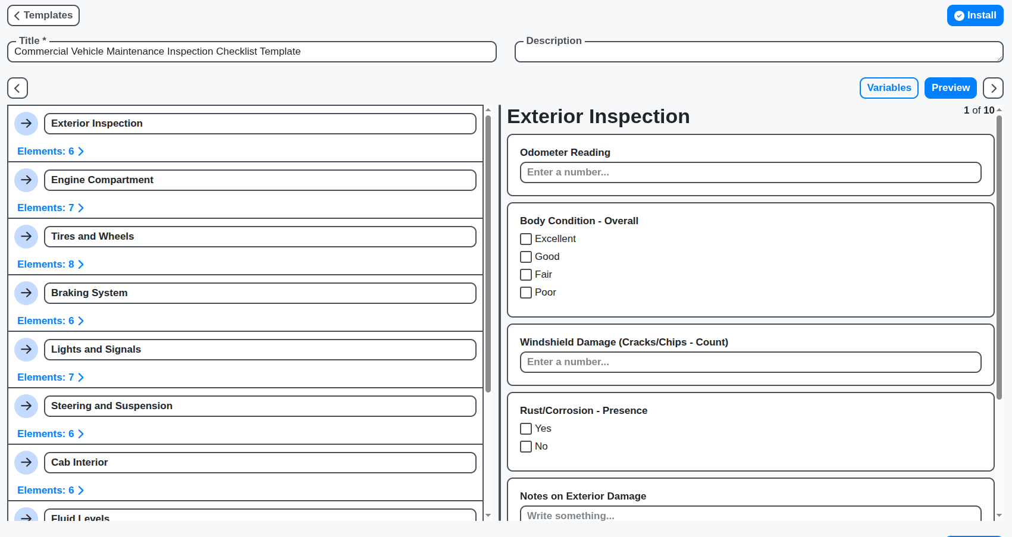Open the template Preview
Image resolution: width=1012 pixels, height=537 pixels.
click(950, 88)
